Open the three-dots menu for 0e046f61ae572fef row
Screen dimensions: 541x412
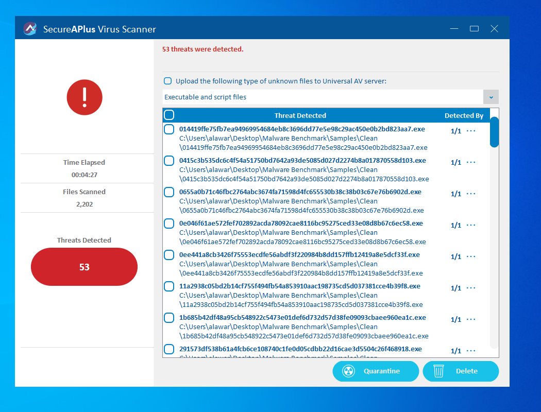[x=471, y=225]
